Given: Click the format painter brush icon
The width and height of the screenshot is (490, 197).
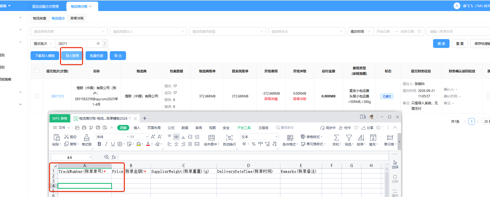Looking at the screenshot, I should [x=86, y=138].
